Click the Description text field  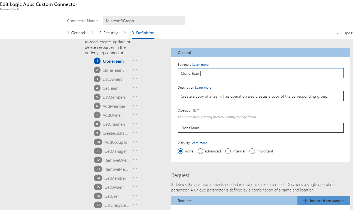pyautogui.click(x=261, y=96)
